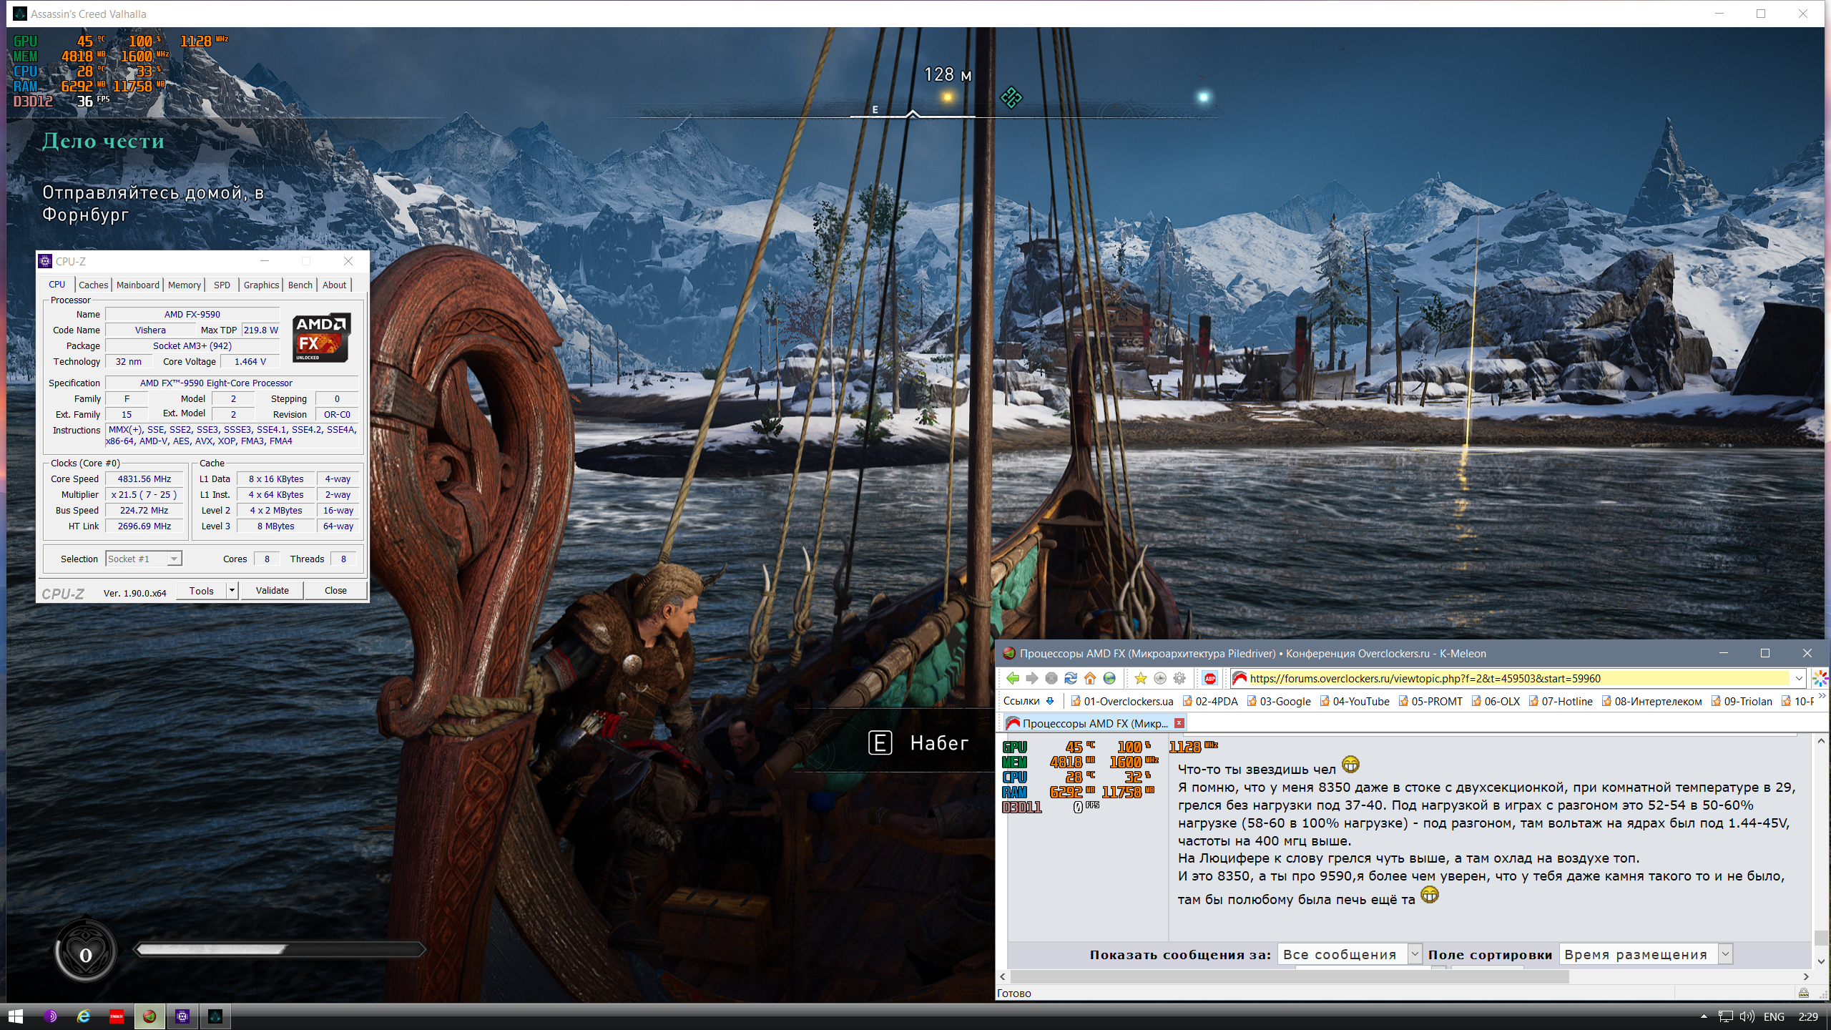Switch to the Mainboard tab in CPU-Z
Viewport: 1831px width, 1030px height.
[x=138, y=285]
